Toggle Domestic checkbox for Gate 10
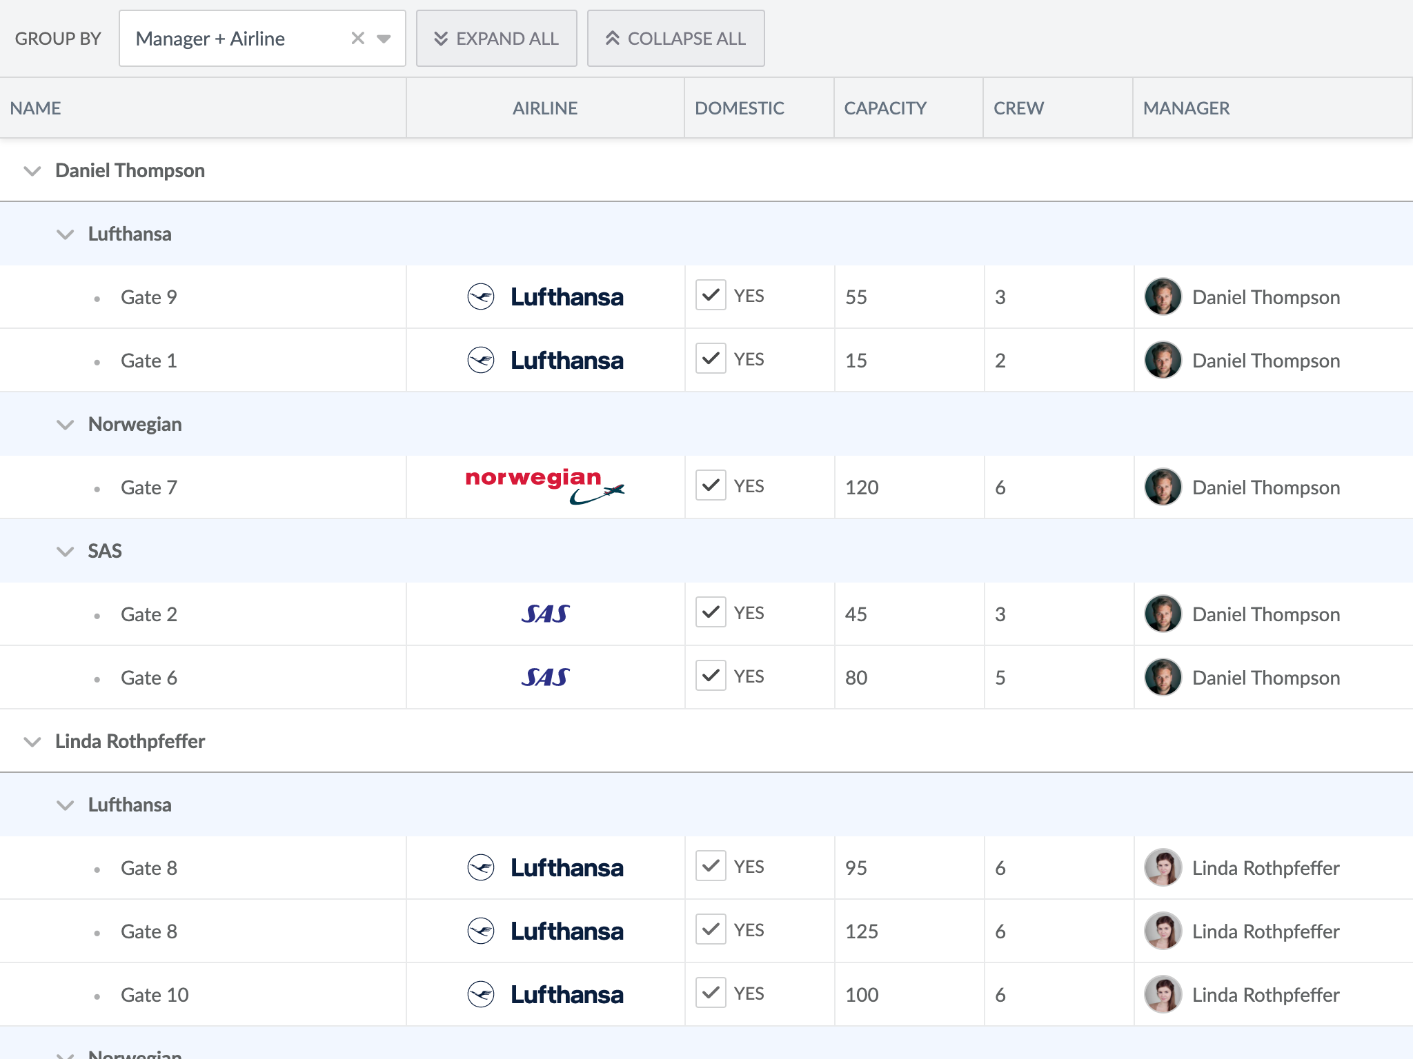This screenshot has width=1413, height=1059. pyautogui.click(x=711, y=993)
